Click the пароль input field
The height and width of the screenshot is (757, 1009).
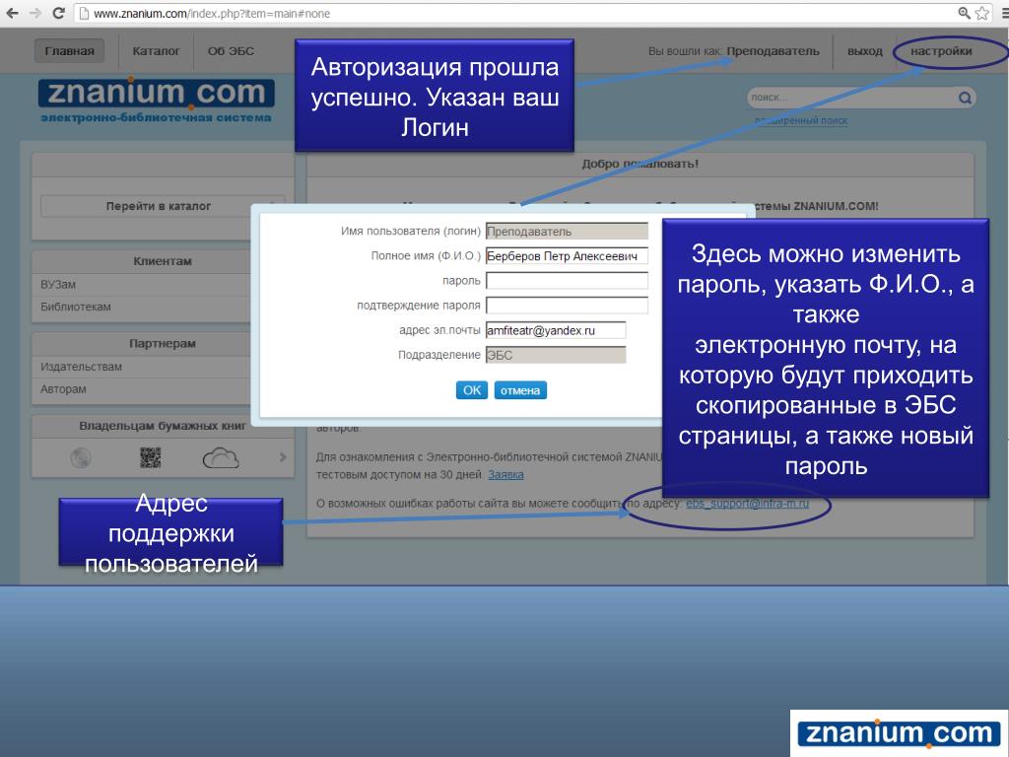(x=567, y=281)
